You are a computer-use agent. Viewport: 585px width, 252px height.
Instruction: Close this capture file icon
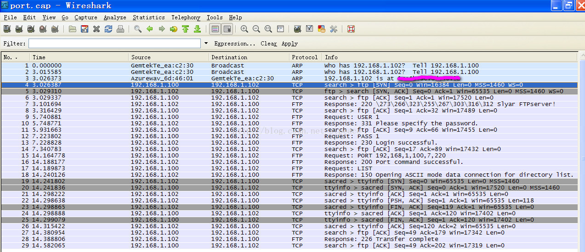pos(97,29)
